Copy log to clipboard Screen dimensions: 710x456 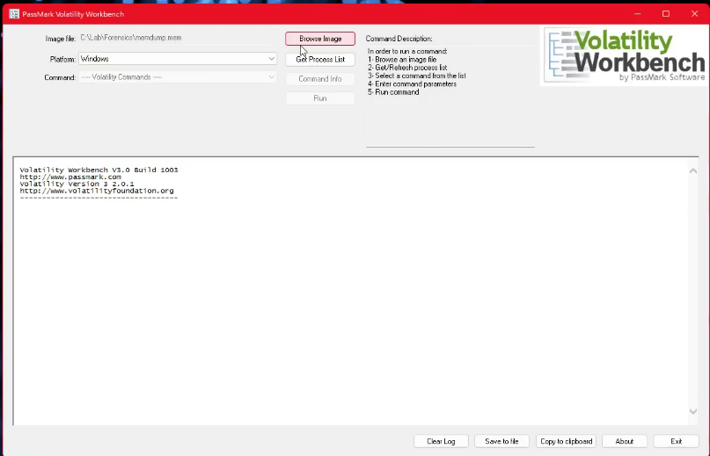(566, 441)
